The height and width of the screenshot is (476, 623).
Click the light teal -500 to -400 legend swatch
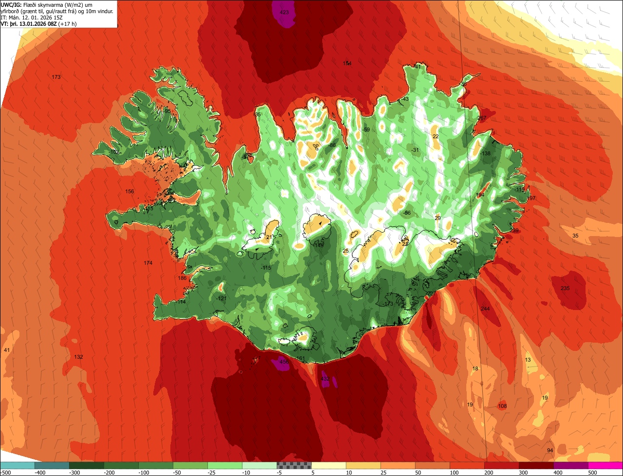pos(17,465)
